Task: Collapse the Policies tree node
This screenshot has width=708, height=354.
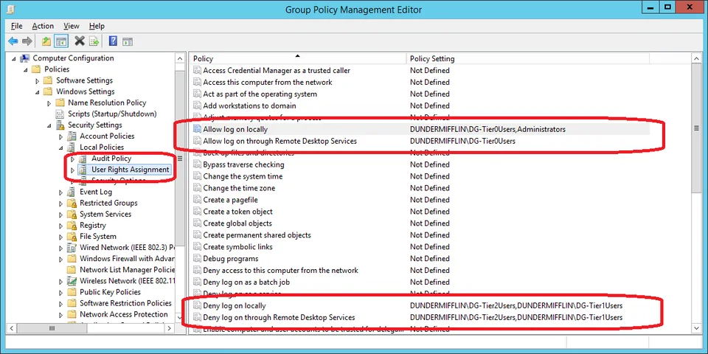Action: tap(25, 69)
